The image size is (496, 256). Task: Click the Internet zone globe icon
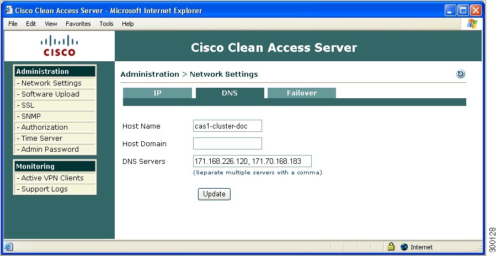click(404, 247)
